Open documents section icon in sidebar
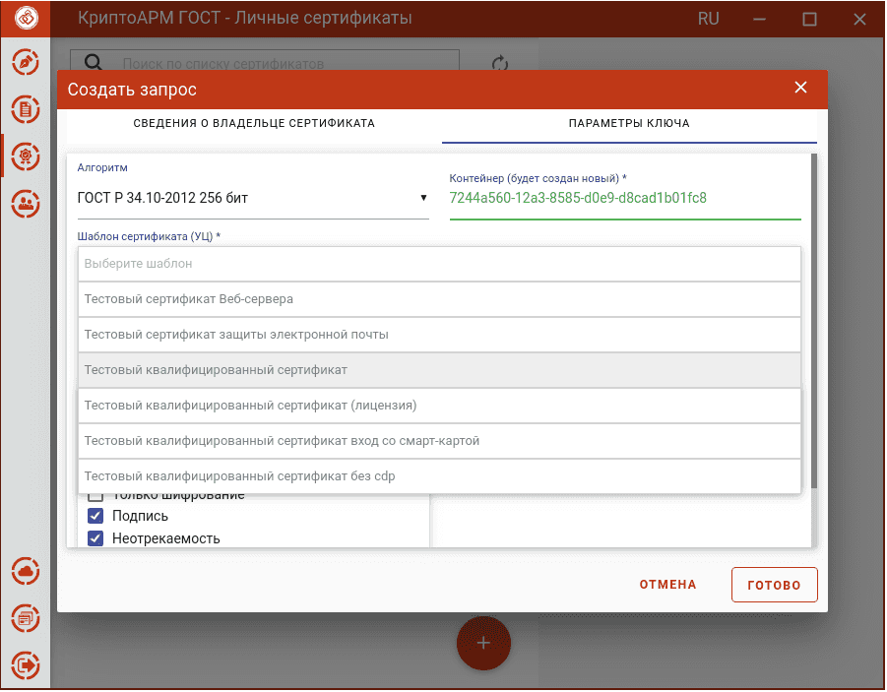The width and height of the screenshot is (887, 692). [26, 109]
